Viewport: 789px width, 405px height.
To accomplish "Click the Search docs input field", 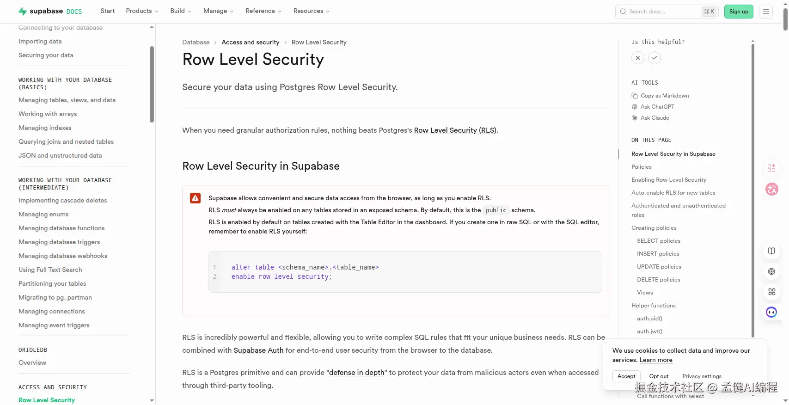I will [663, 12].
